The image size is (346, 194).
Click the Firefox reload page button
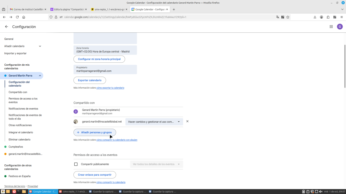[x=17, y=17]
